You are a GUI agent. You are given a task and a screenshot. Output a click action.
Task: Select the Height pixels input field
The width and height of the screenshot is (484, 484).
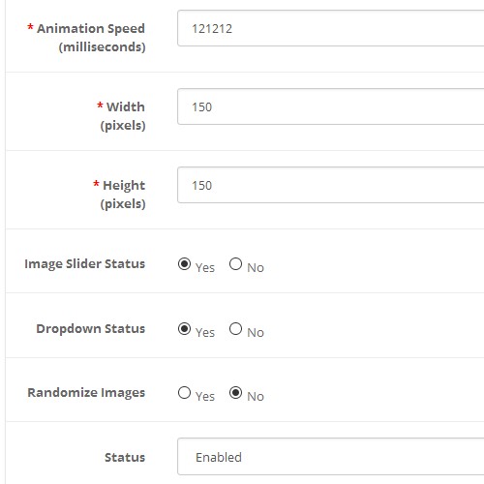[331, 185]
